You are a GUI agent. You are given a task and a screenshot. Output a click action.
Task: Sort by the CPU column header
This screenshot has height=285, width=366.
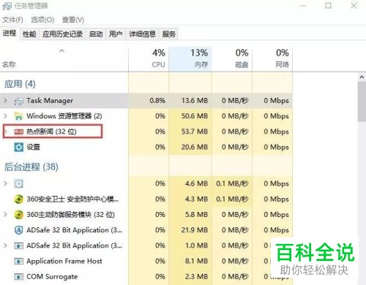tap(149, 59)
